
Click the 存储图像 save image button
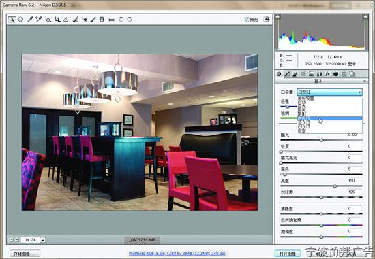pyautogui.click(x=25, y=254)
